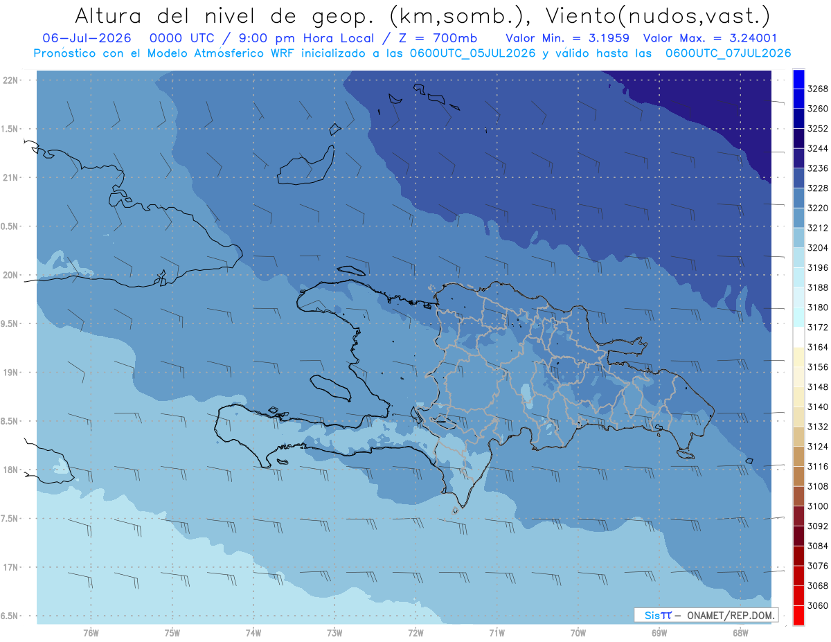Screen dimensions: 831x642
Task: Click the 3140 colorbar value
Action: [x=819, y=407]
